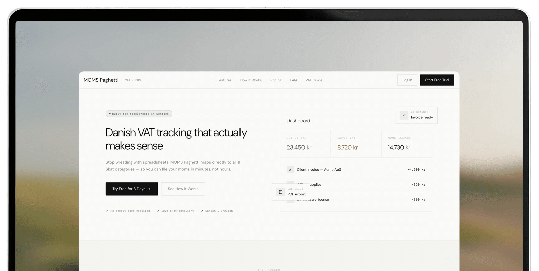Click 'Danish & English' text
Screen dimensions: 539x271
pyautogui.click(x=219, y=211)
